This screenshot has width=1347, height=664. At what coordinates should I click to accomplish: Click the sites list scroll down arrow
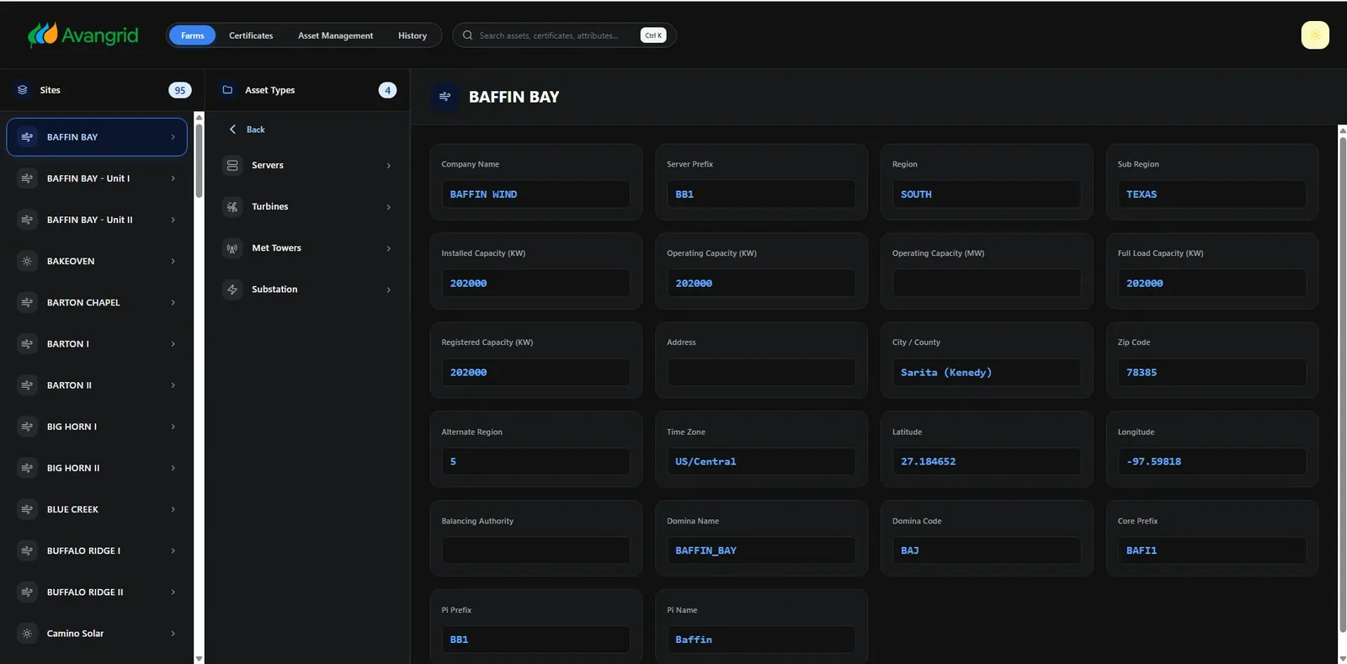click(x=199, y=659)
